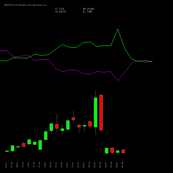Click the close value C: 7.55
The image size is (173, 173).
(60, 9)
